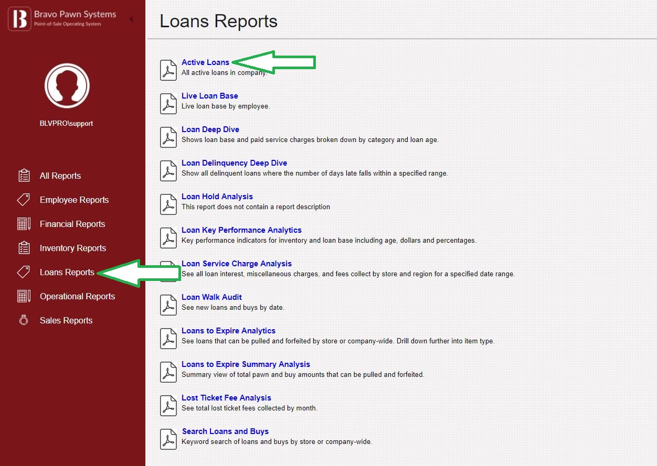Click the PDF icon beside Lost Ticket Fee Analysis
Image resolution: width=657 pixels, height=466 pixels.
pos(168,406)
